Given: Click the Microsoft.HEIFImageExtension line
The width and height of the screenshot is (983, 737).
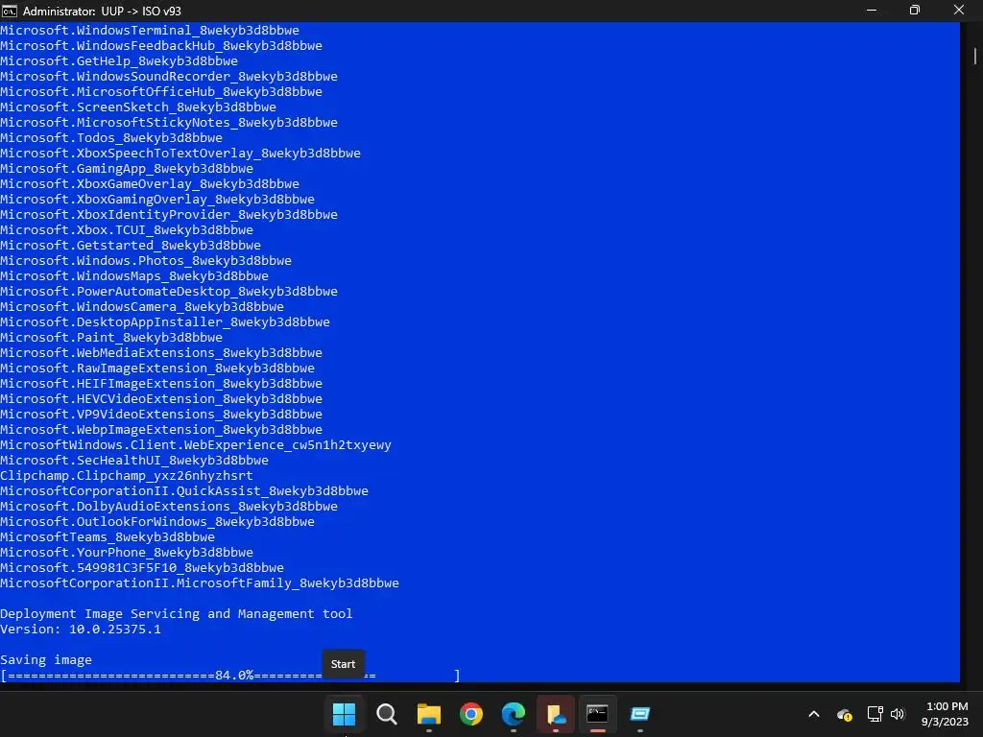Looking at the screenshot, I should click(x=161, y=384).
